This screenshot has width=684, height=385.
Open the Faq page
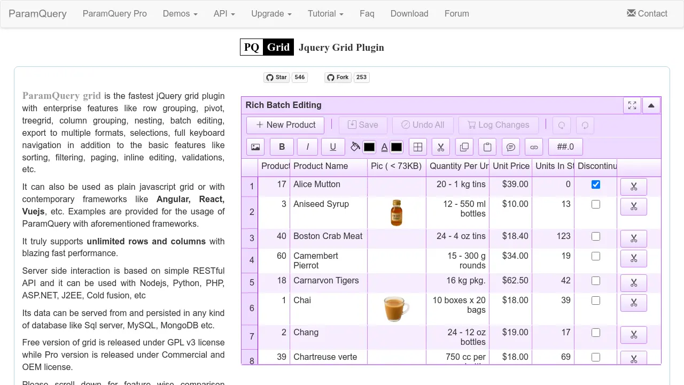point(367,13)
